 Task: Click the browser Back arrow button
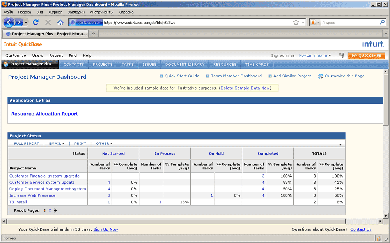(9, 22)
